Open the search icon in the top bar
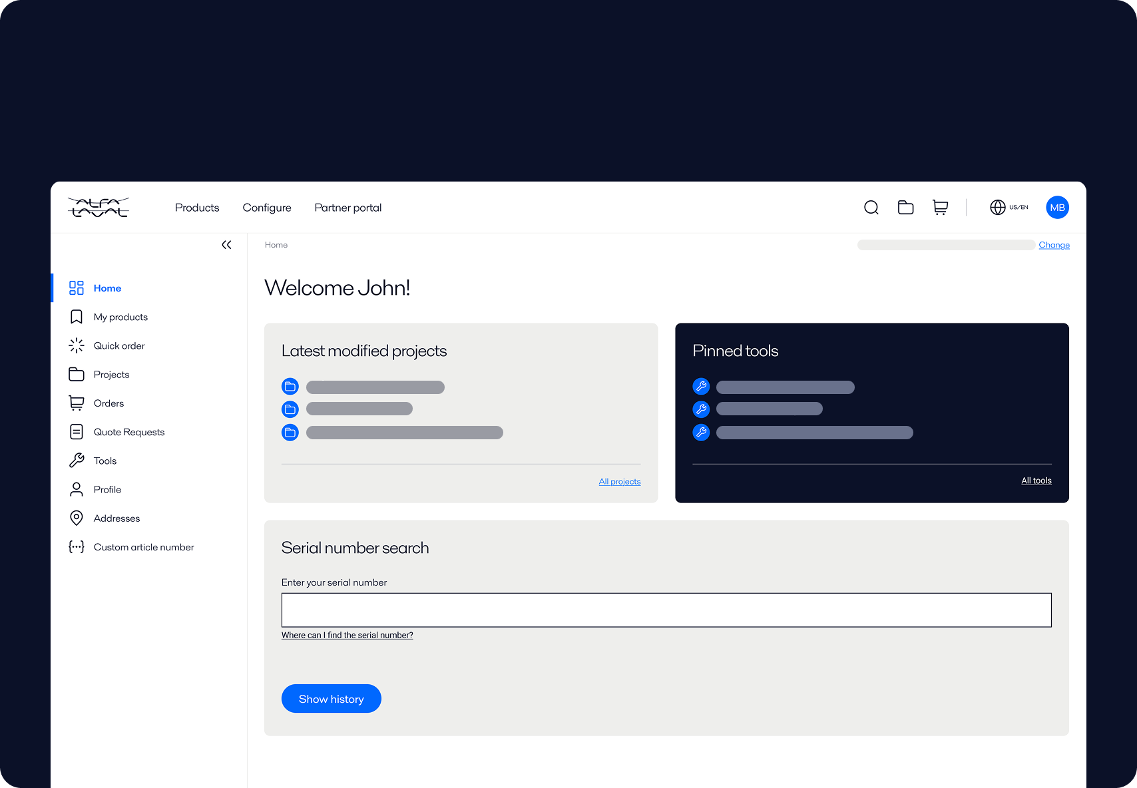This screenshot has height=788, width=1137. tap(871, 207)
